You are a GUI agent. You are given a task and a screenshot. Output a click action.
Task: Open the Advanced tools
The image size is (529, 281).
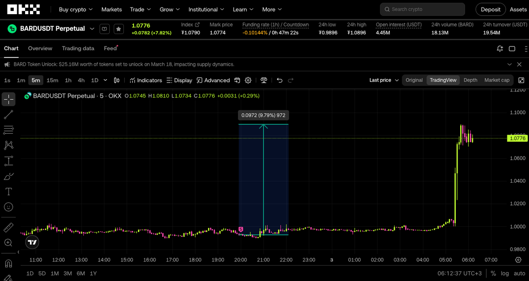[x=213, y=80]
